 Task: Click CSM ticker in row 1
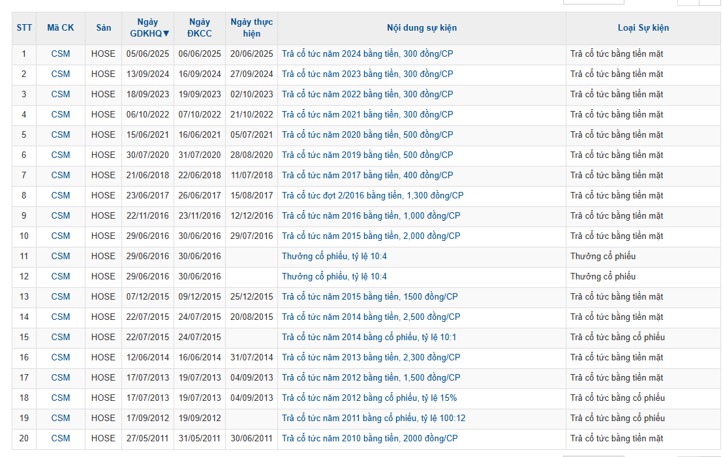61,54
